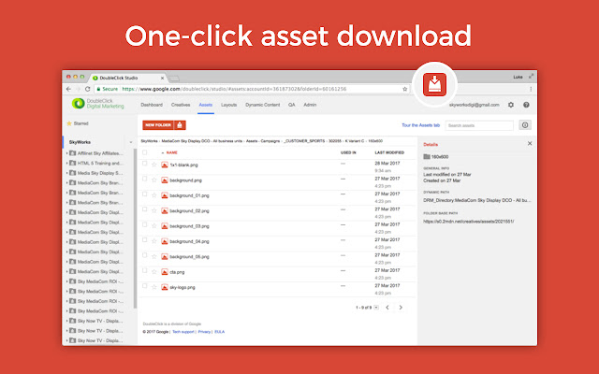599x374 pixels.
Task: Reload the page in the browser
Action: 87,89
